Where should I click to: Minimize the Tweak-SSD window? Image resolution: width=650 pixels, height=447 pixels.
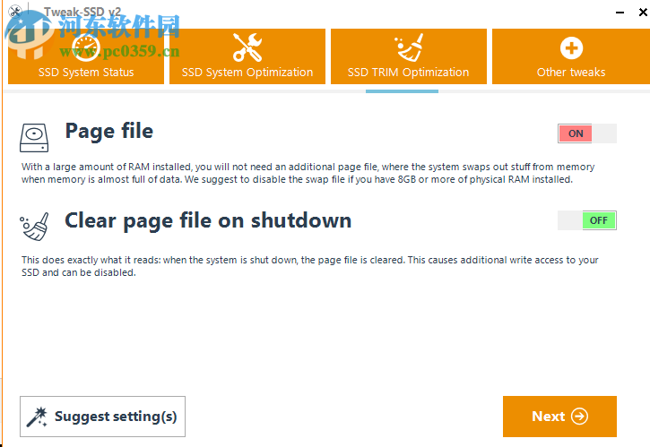point(620,13)
